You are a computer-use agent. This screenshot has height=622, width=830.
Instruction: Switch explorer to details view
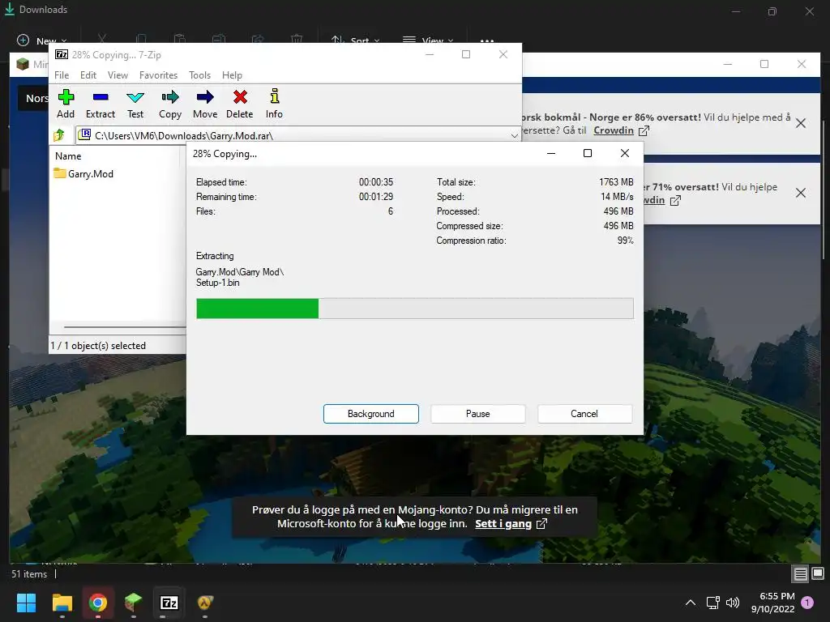coord(800,574)
